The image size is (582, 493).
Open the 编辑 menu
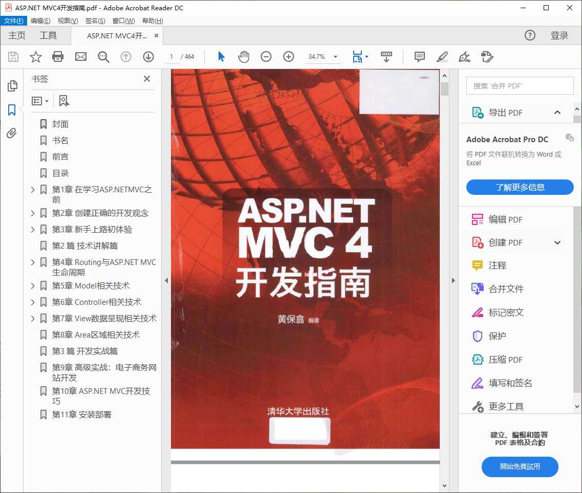point(40,21)
